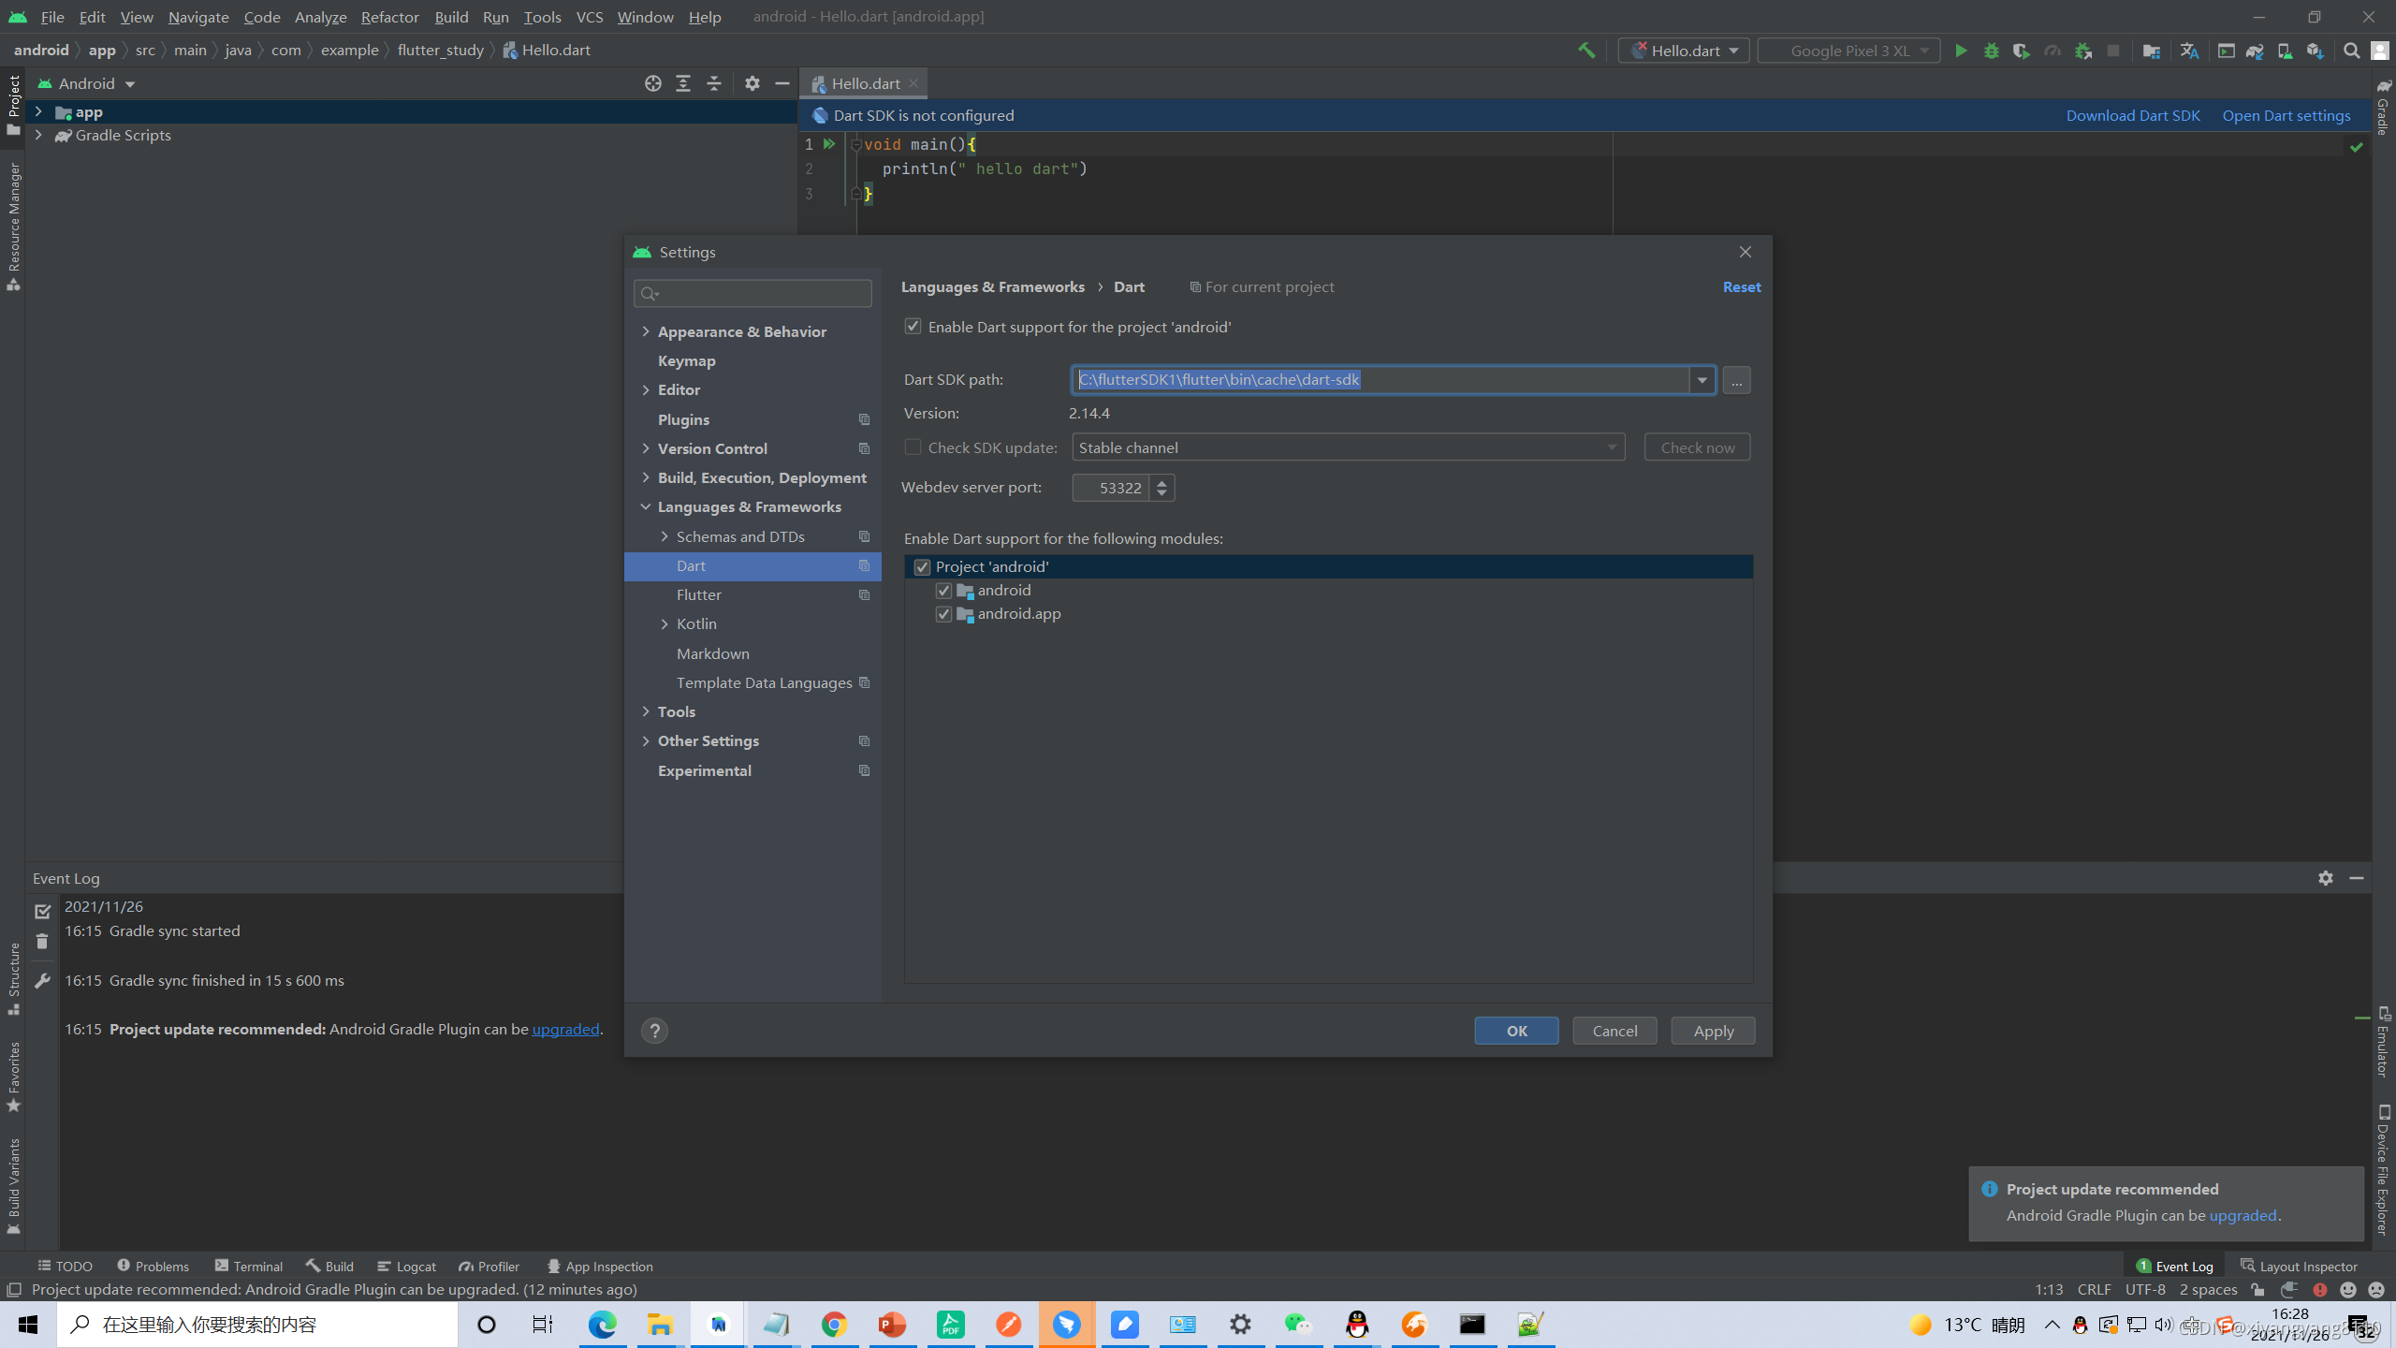The width and height of the screenshot is (2396, 1348).
Task: Click Select Opened File crosshair in Project panel
Action: [652, 83]
